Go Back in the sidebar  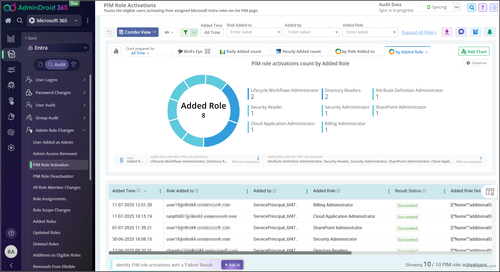click(31, 38)
